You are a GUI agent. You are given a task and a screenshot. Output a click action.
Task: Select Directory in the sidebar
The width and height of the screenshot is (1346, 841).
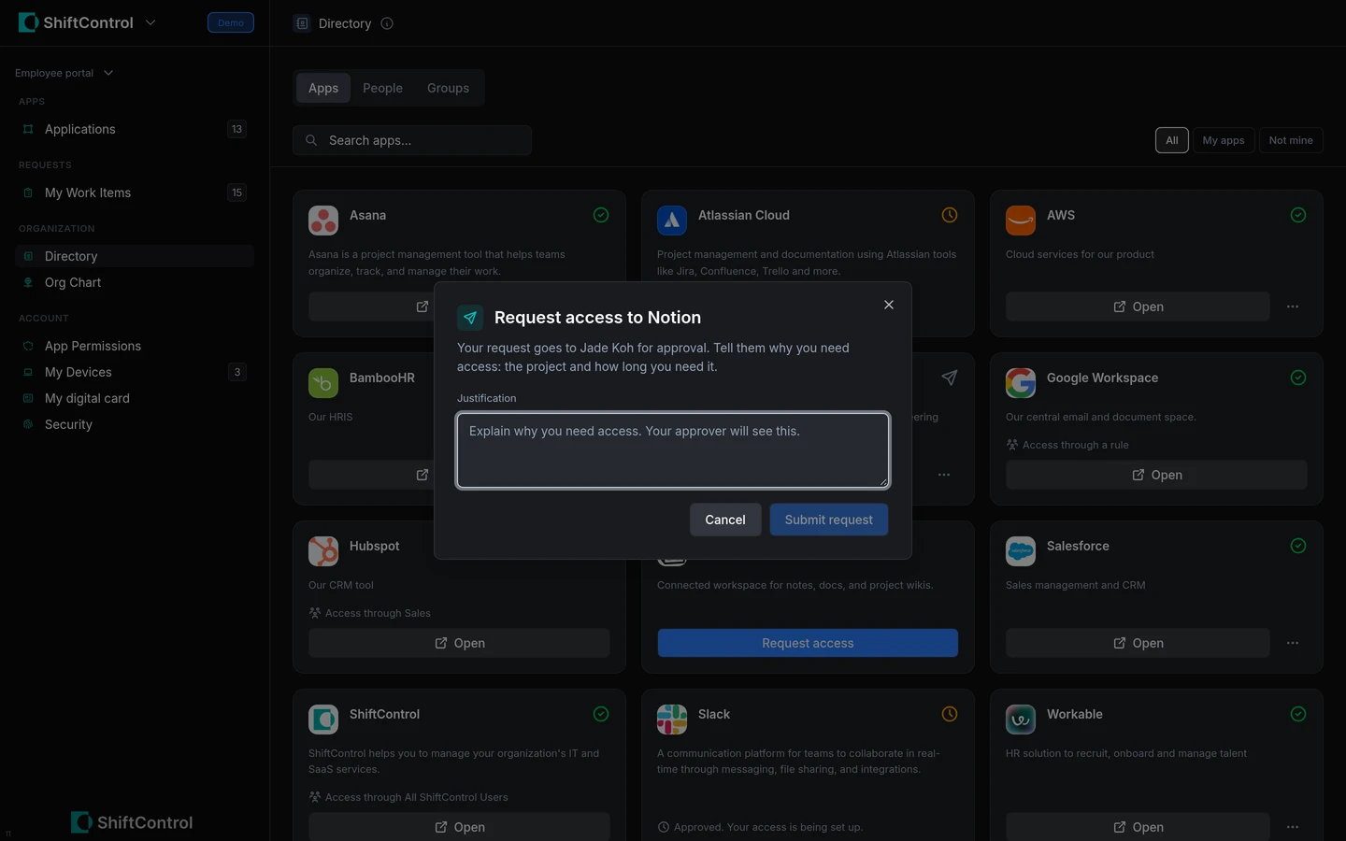pyautogui.click(x=135, y=256)
